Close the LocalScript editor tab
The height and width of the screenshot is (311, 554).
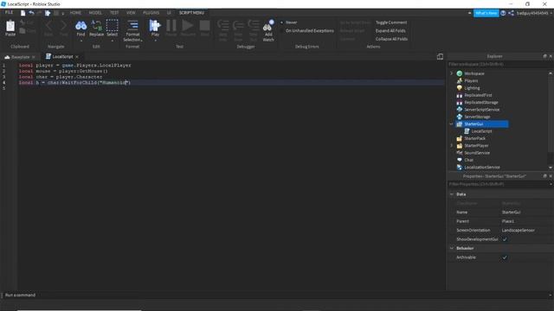point(77,57)
